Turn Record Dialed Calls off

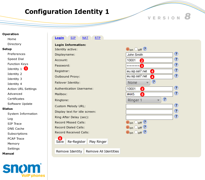136,127
